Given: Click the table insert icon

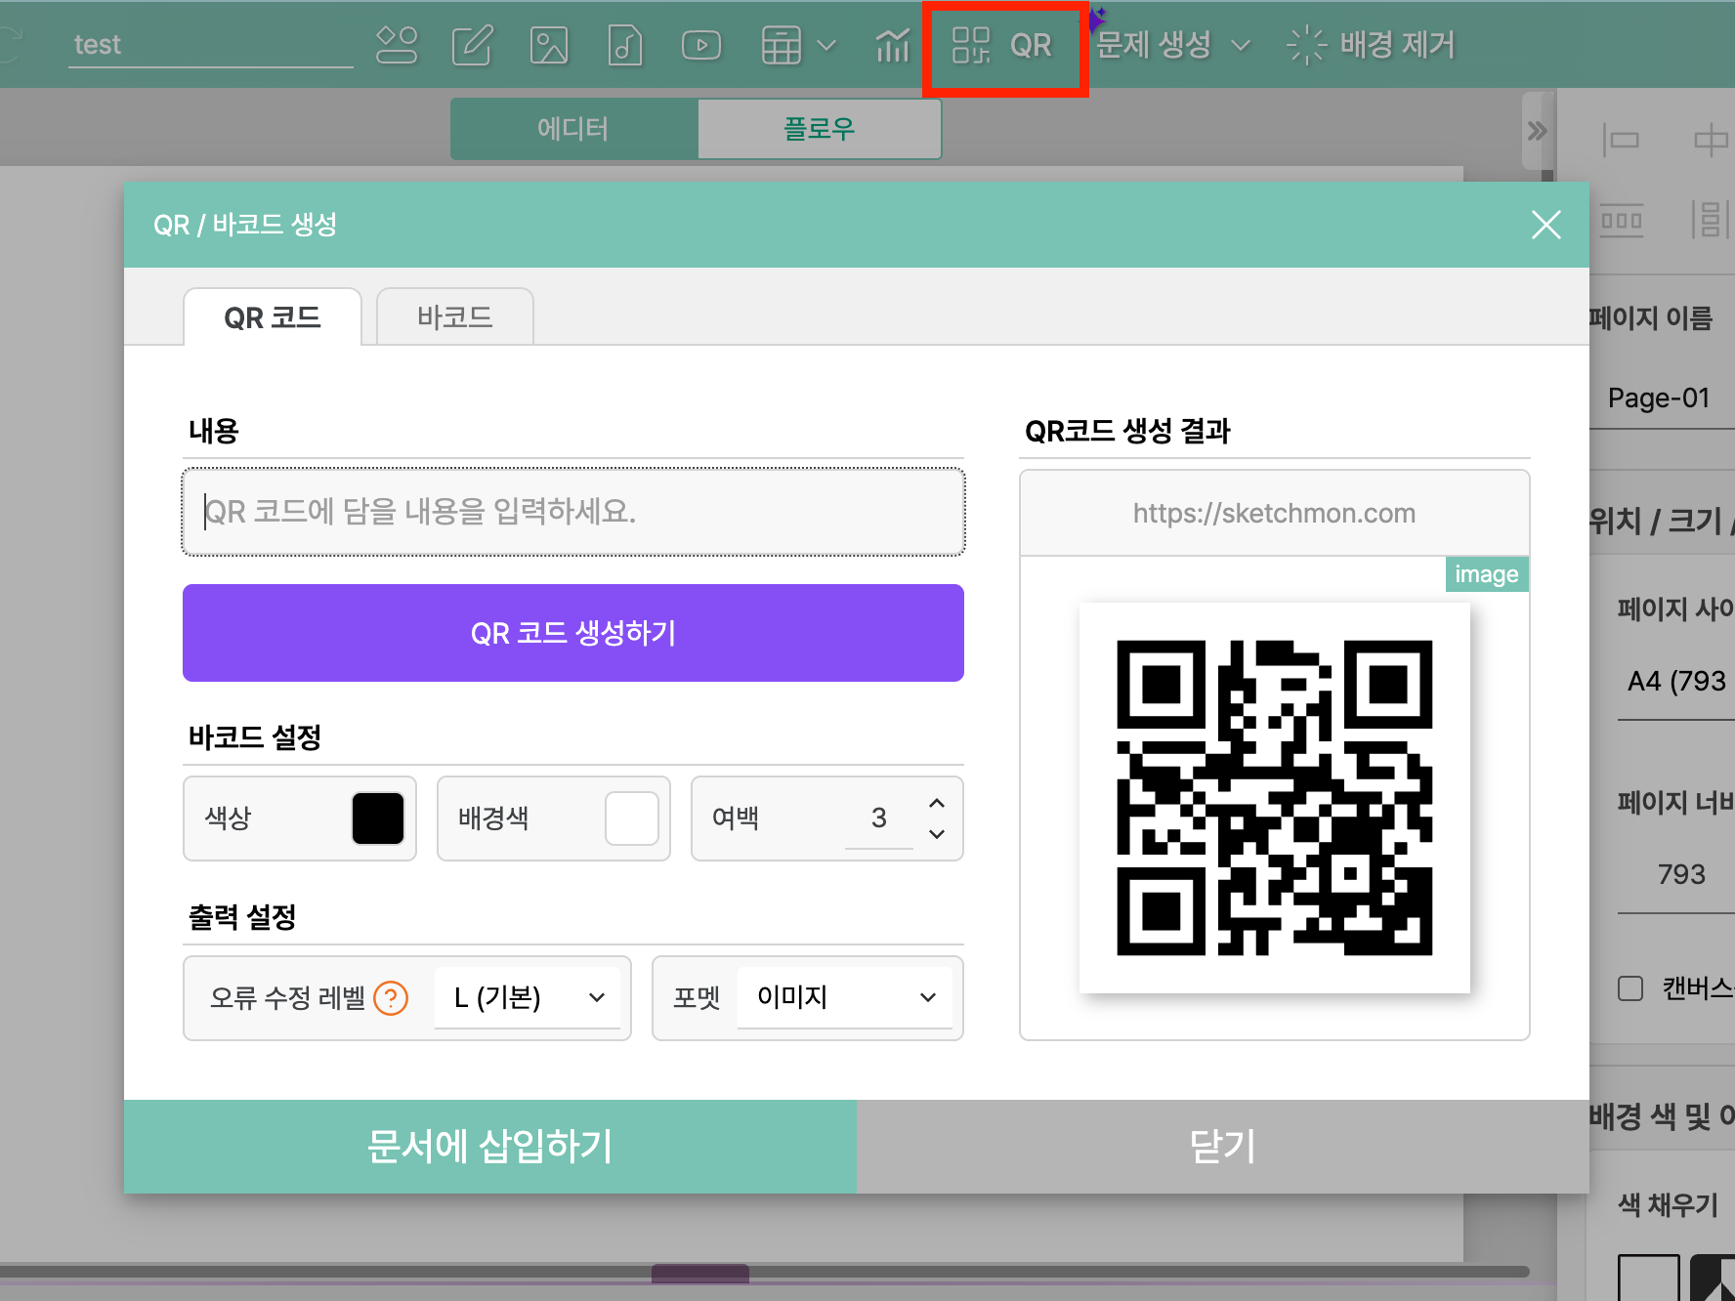Looking at the screenshot, I should point(782,45).
